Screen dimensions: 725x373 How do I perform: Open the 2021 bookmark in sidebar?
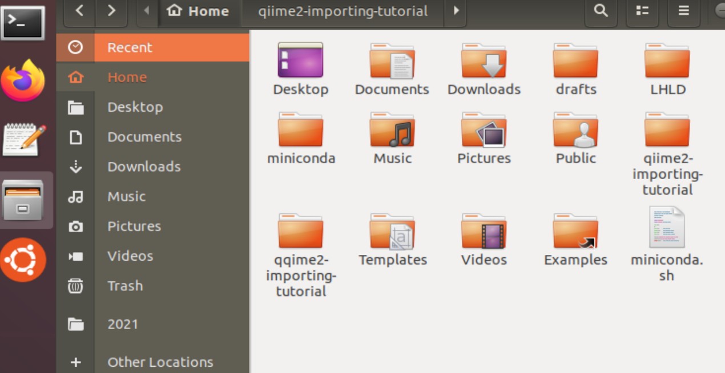(123, 324)
